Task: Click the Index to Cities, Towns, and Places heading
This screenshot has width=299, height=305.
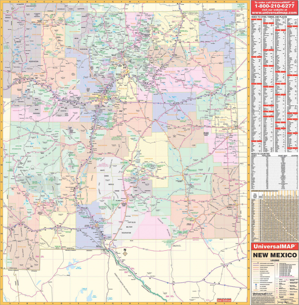Action: coord(269,17)
